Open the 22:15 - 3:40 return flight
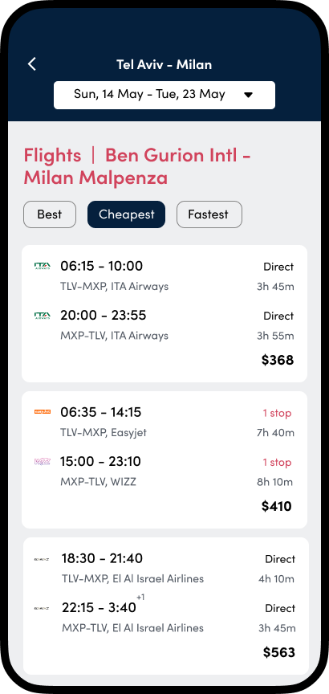 [x=99, y=608]
